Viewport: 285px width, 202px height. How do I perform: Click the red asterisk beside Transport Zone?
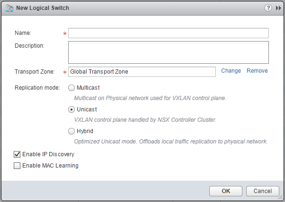(64, 72)
